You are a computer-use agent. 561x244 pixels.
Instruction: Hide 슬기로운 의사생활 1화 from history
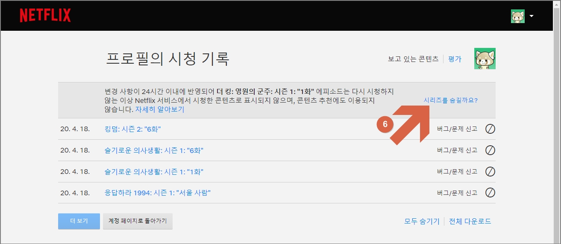(x=490, y=171)
